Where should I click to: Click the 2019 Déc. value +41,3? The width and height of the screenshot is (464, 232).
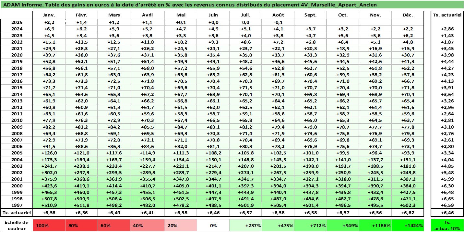point(408,62)
